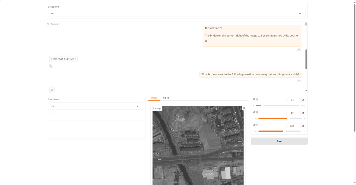Expand the 'user' role dropdown
The height and width of the screenshot is (185, 356).
pos(95,106)
